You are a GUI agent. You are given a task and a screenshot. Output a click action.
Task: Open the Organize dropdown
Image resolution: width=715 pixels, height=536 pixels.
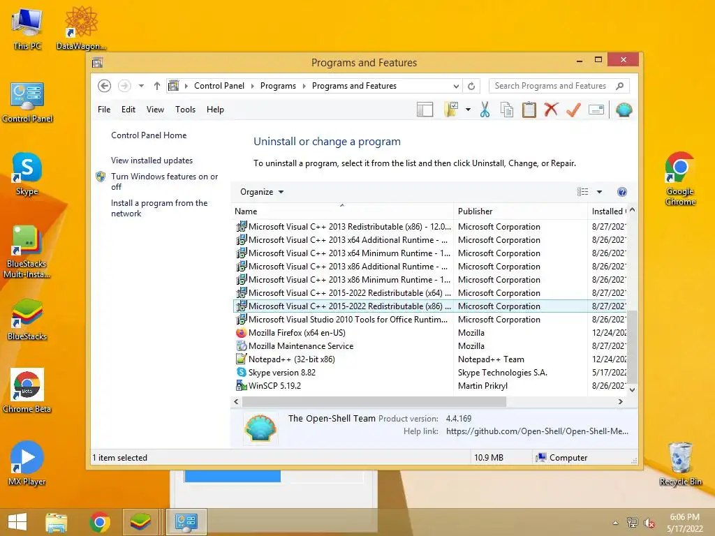click(262, 192)
